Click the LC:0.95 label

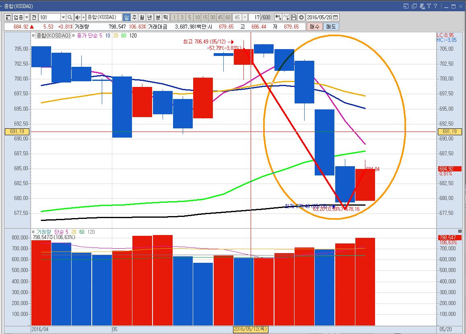pos(445,35)
